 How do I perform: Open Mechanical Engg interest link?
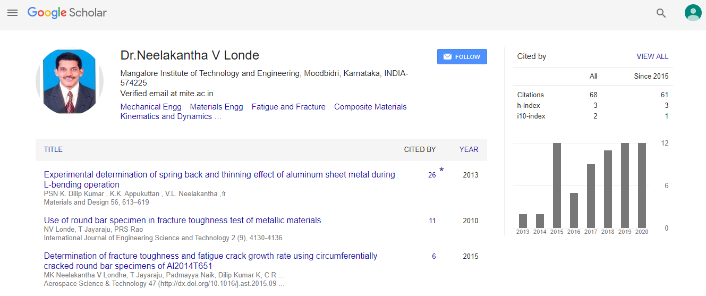click(x=151, y=107)
